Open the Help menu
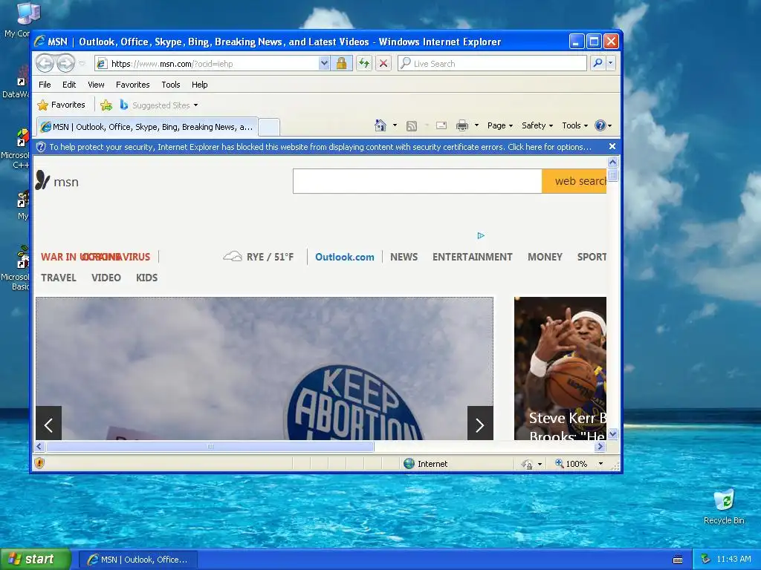761x570 pixels. (x=199, y=85)
